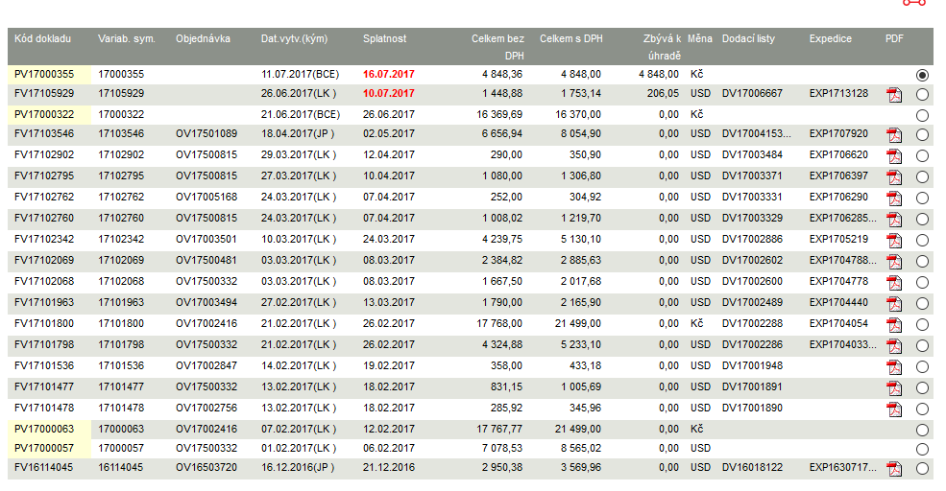Select radio button for PV17000322
Viewport: 946px width, 491px height.
pyautogui.click(x=922, y=115)
